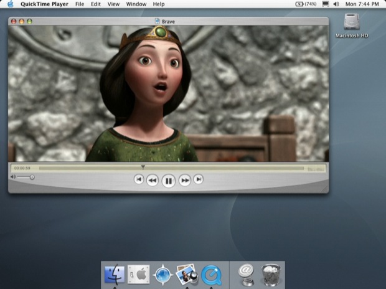Open the photo viewer icon in the Dock
Image resolution: width=386 pixels, height=289 pixels.
tap(187, 274)
